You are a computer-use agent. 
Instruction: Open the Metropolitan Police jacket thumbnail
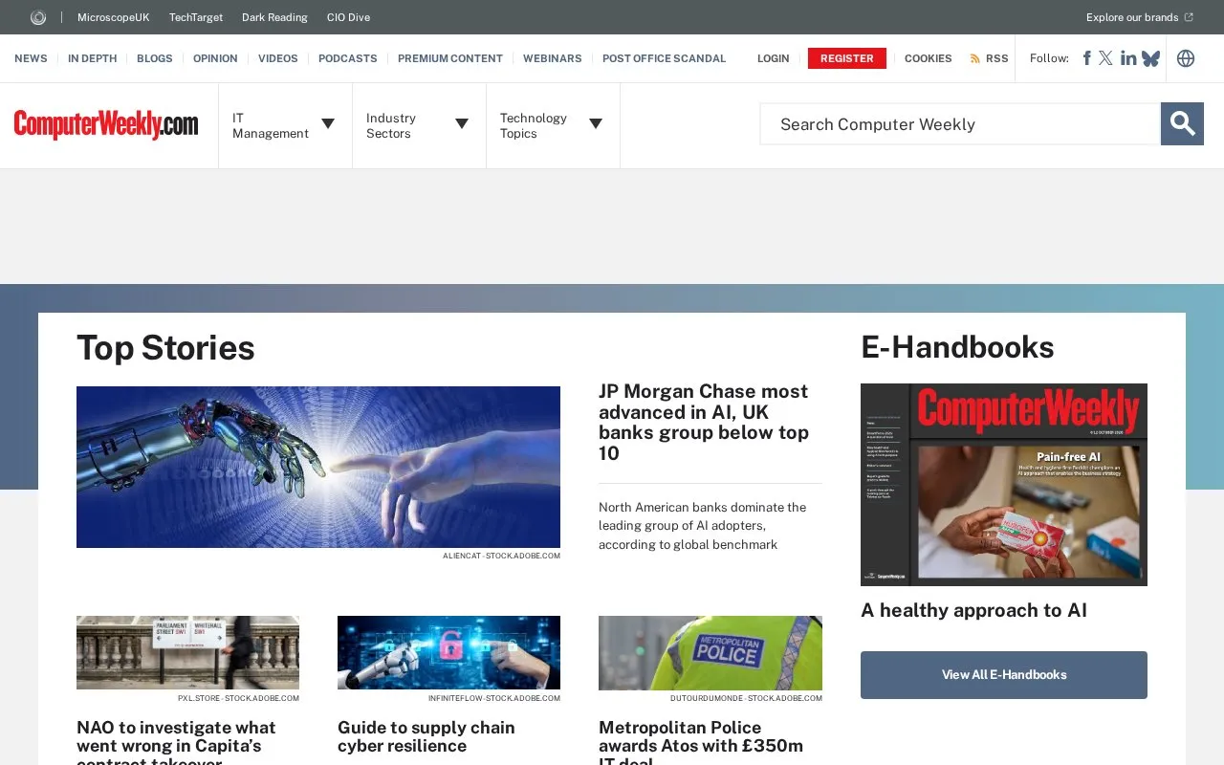tap(710, 653)
